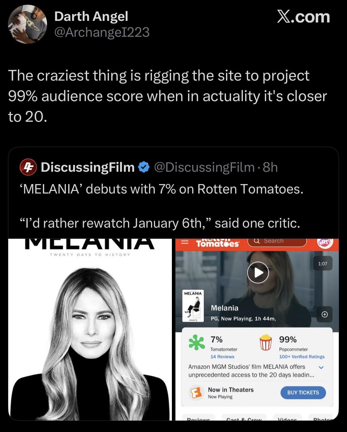Open the 14 Reviews link
Viewport: 347px width, 432px height.
[x=222, y=356]
